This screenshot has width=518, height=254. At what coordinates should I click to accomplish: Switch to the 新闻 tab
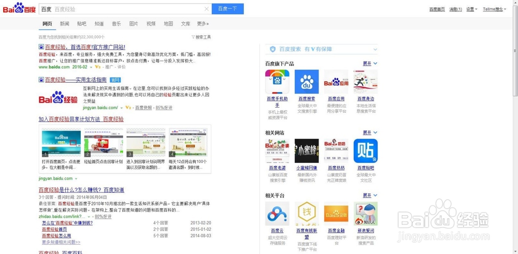tap(64, 24)
